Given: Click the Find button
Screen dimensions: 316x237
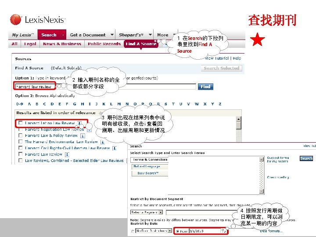Looking at the screenshot, I should pyautogui.click(x=205, y=86).
